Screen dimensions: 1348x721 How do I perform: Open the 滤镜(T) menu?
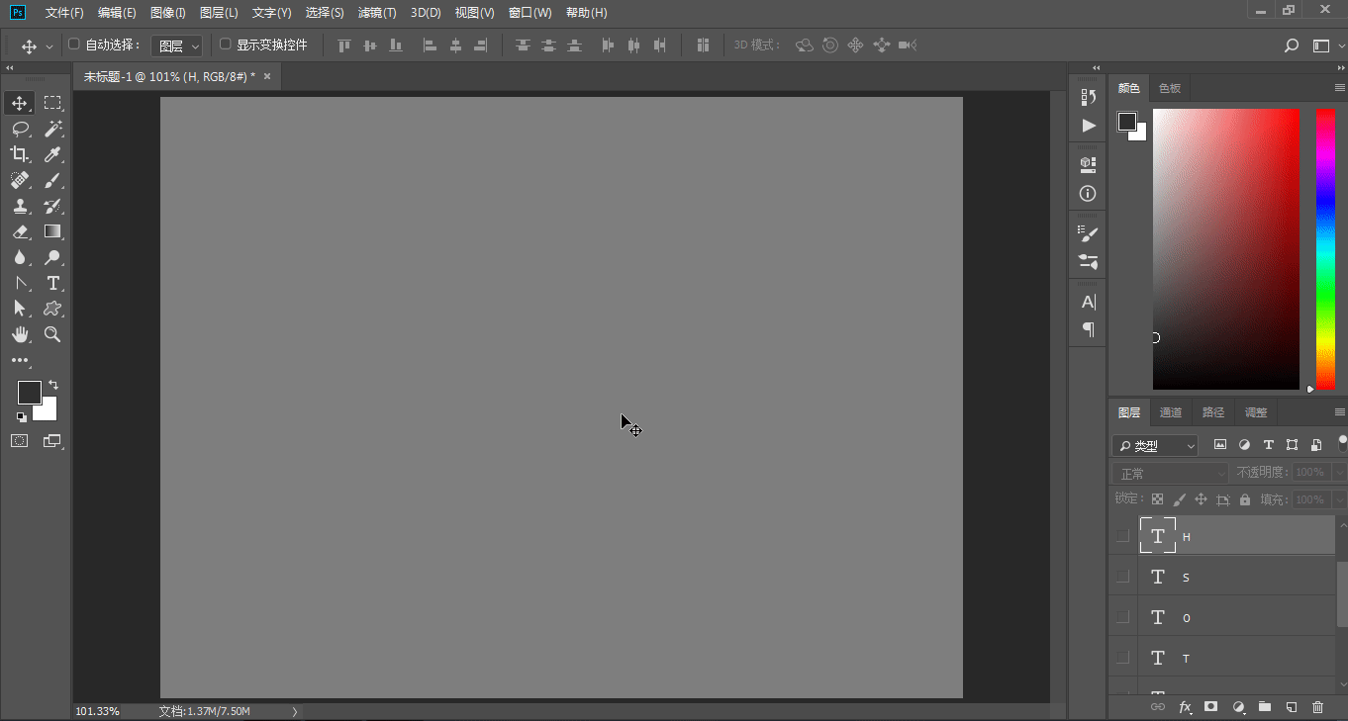coord(377,13)
